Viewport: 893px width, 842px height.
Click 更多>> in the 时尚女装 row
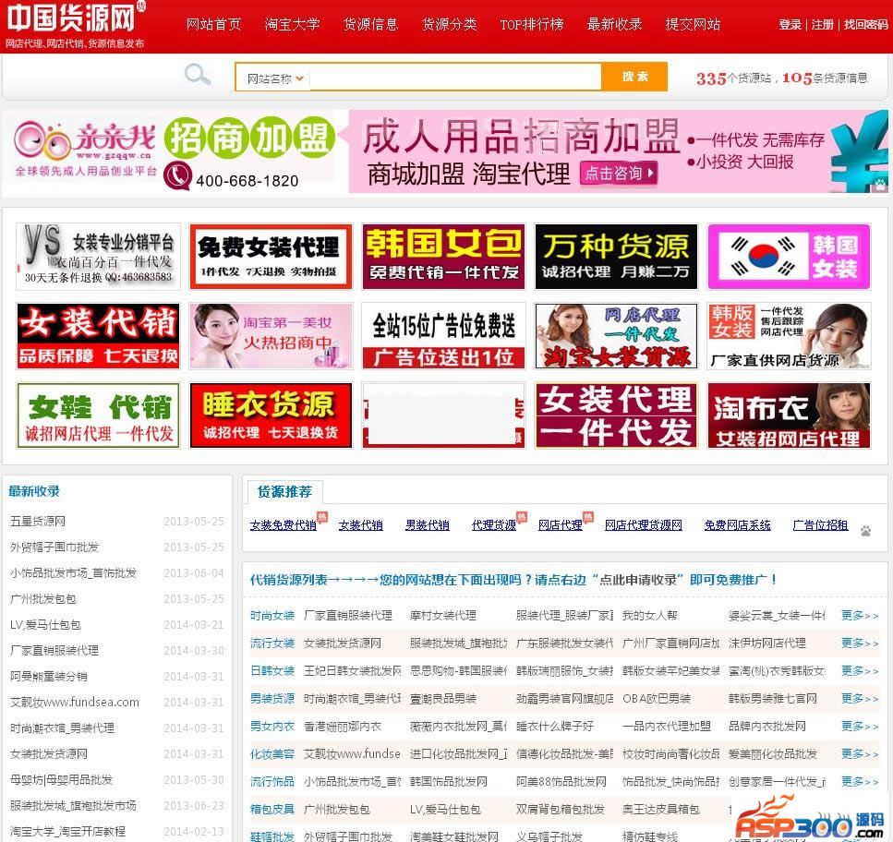click(860, 616)
